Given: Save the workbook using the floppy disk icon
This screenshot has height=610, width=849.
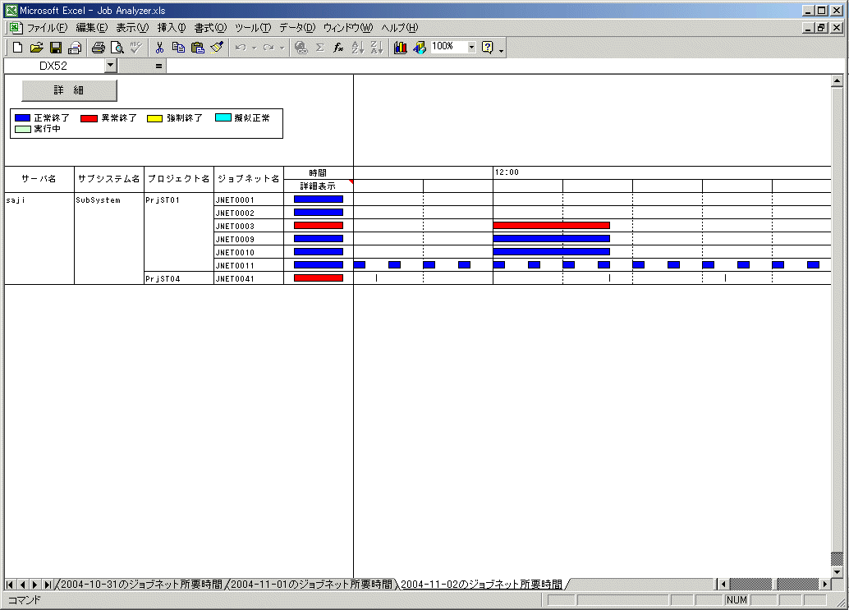Looking at the screenshot, I should (56, 48).
